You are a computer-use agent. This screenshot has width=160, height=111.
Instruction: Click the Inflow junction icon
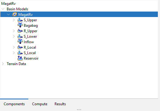(x=20, y=42)
